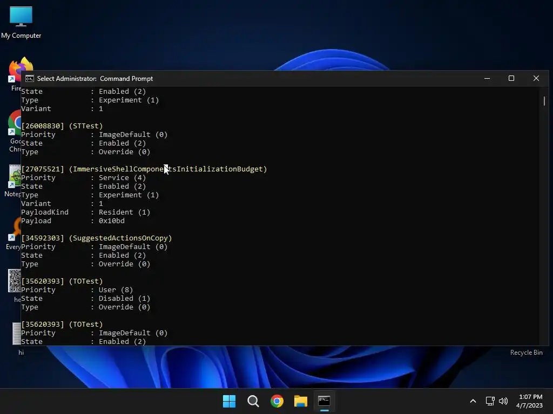Open the Windows Start menu
The image size is (553, 414).
pos(229,401)
